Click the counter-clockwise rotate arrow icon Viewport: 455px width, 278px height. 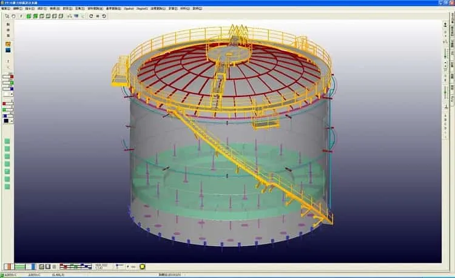(x=104, y=16)
